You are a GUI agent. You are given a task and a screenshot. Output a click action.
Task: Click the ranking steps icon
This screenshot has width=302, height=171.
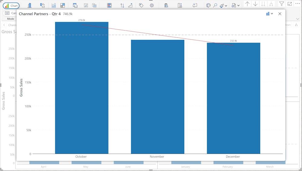pos(130,5)
